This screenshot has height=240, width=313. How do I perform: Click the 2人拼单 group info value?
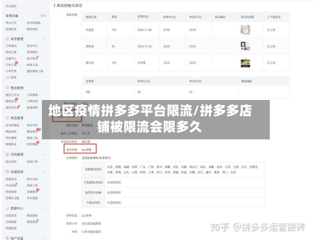pyautogui.click(x=86, y=216)
